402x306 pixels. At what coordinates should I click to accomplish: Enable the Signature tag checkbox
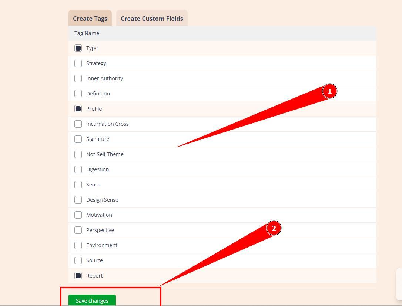[78, 139]
